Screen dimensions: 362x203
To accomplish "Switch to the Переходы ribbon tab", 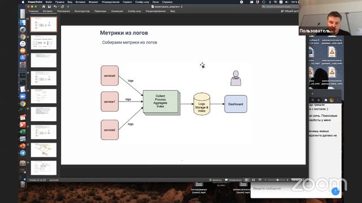I will point(100,11).
